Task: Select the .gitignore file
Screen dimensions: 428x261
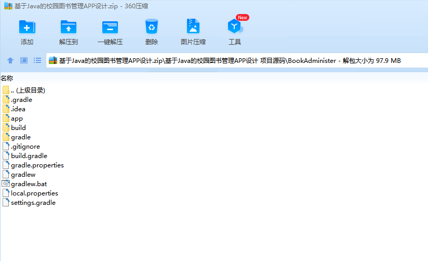Action: [x=21, y=146]
